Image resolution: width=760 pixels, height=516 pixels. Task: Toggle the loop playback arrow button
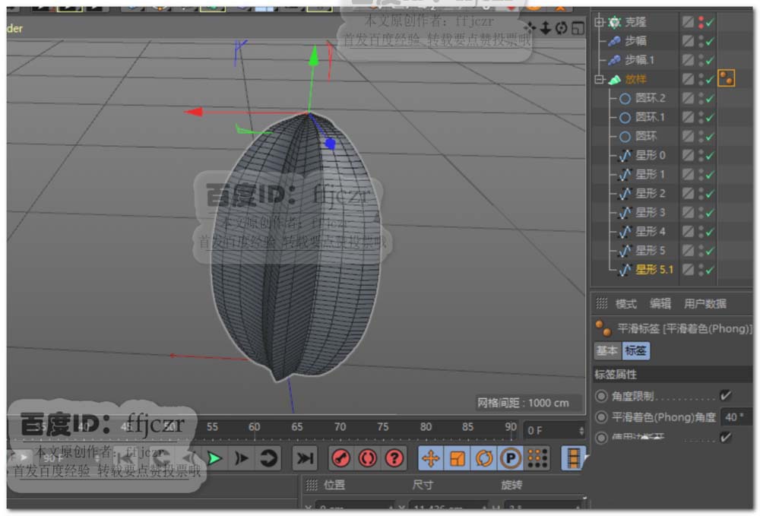[x=268, y=457]
